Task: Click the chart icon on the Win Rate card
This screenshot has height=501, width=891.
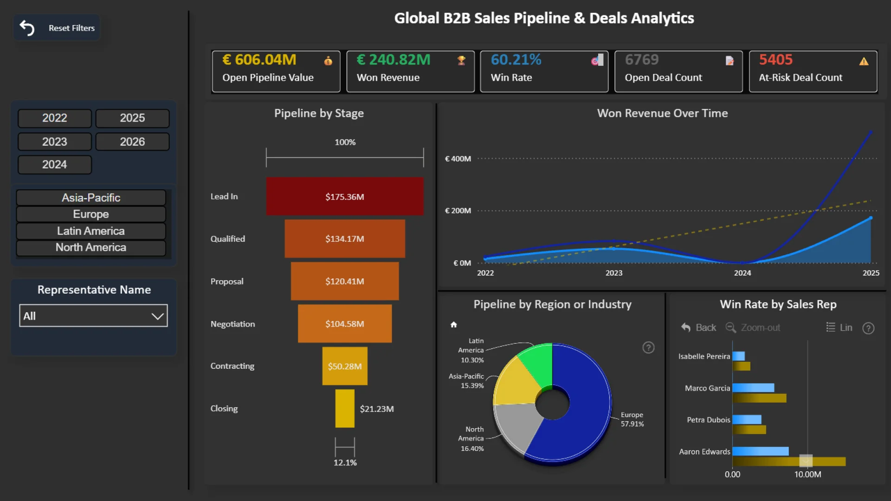Action: (597, 60)
